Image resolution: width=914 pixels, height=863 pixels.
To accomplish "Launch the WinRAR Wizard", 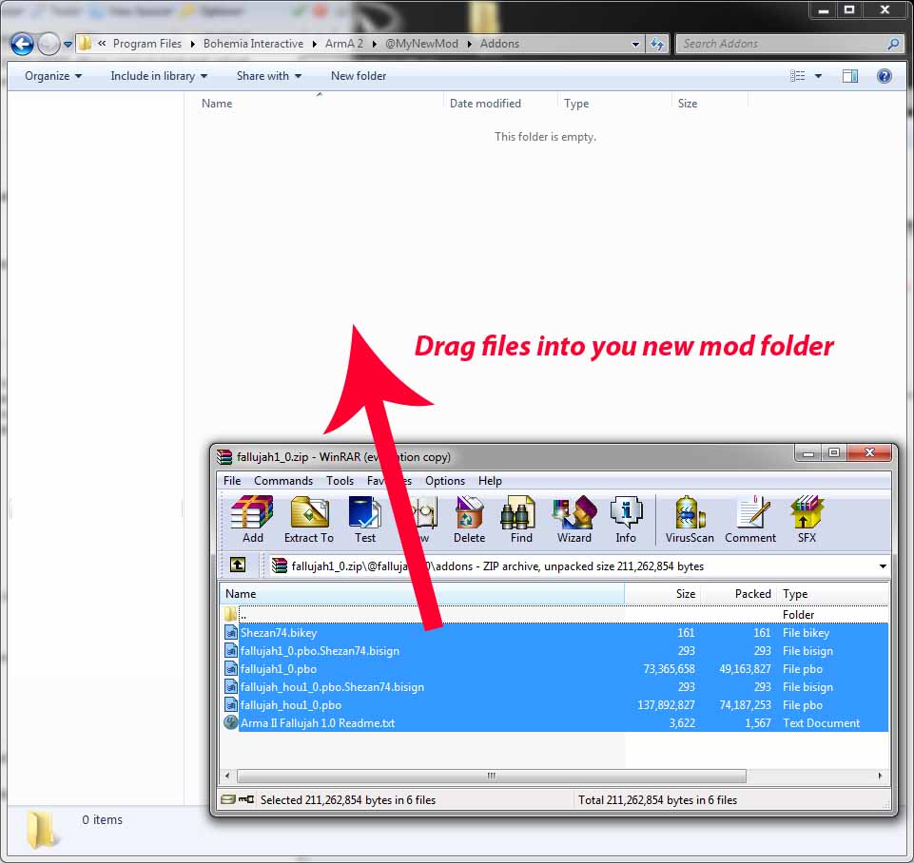I will (574, 519).
